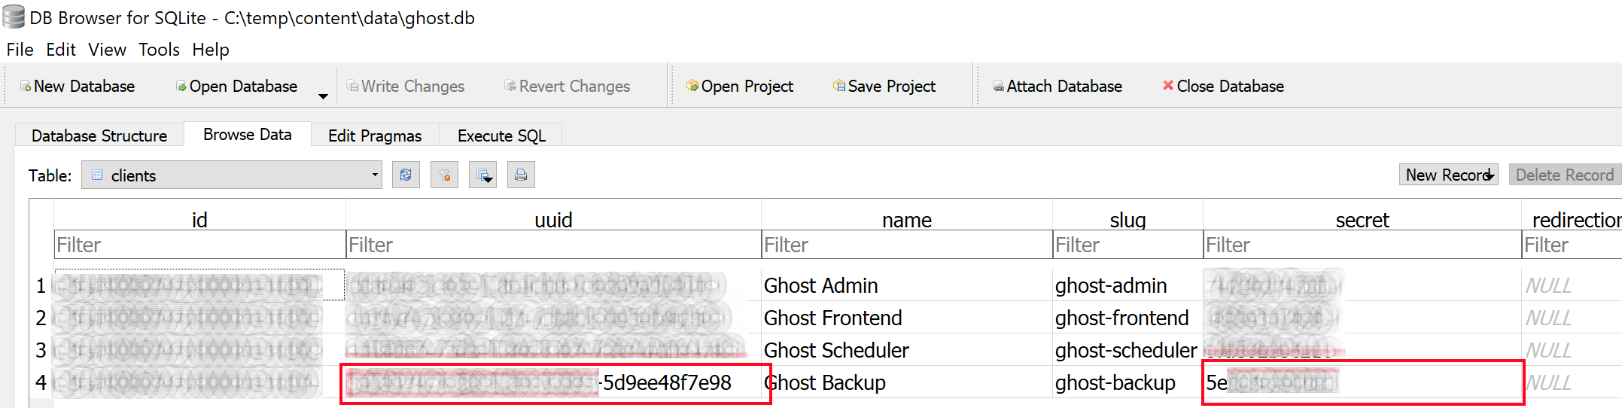The width and height of the screenshot is (1622, 408).
Task: Click the print table icon
Action: (521, 175)
